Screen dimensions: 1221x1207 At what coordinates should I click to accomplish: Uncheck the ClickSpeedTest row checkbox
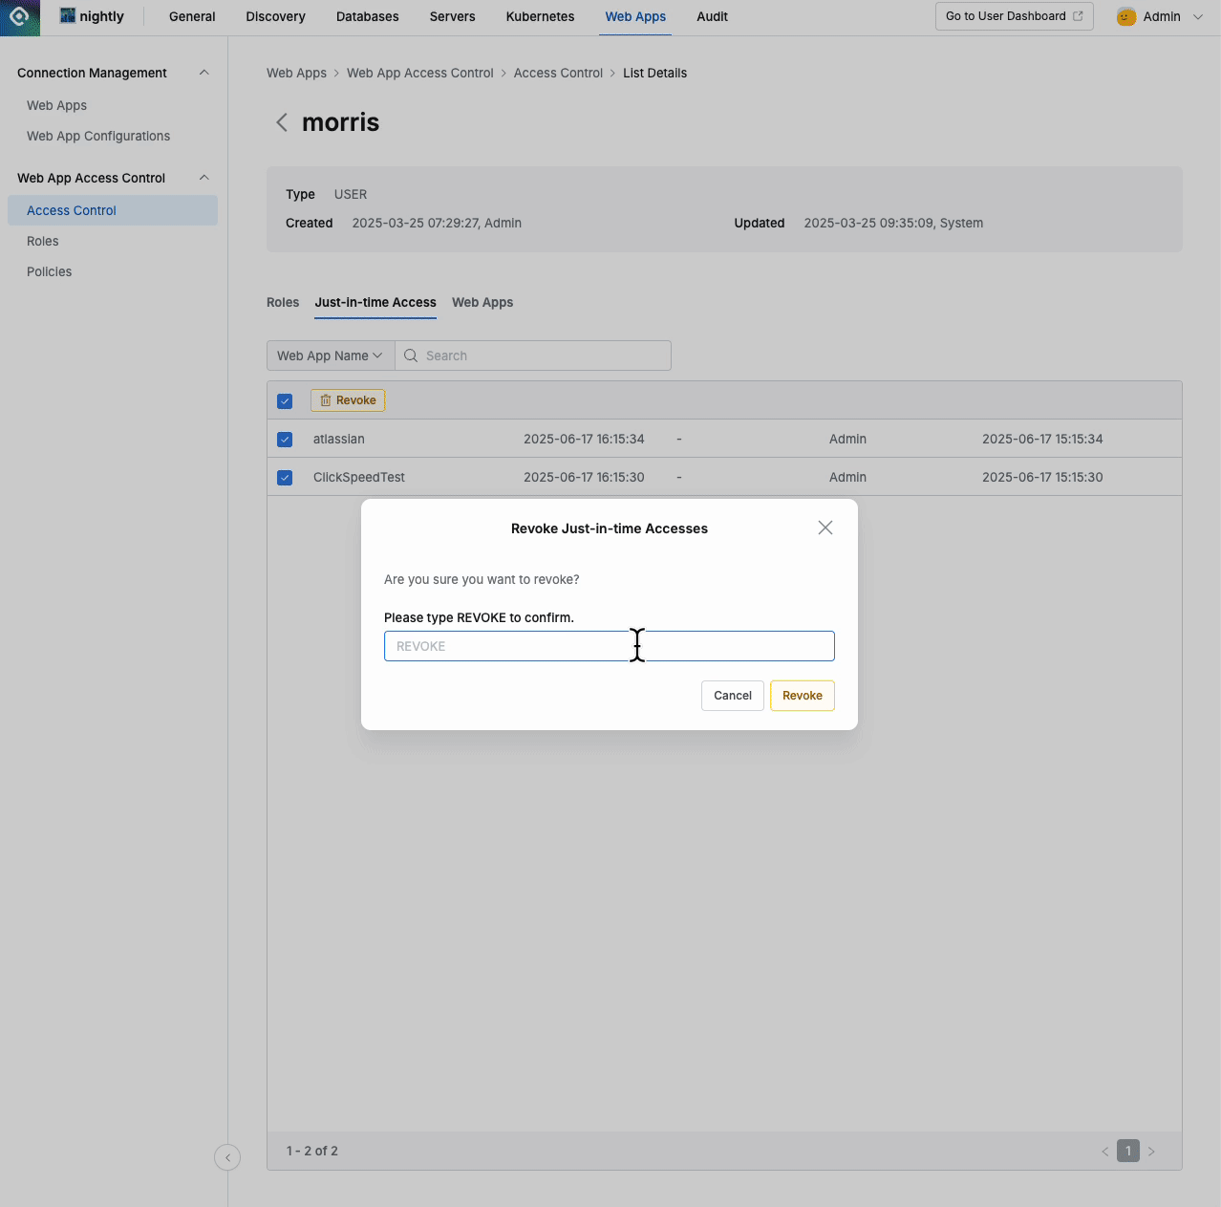click(x=285, y=478)
